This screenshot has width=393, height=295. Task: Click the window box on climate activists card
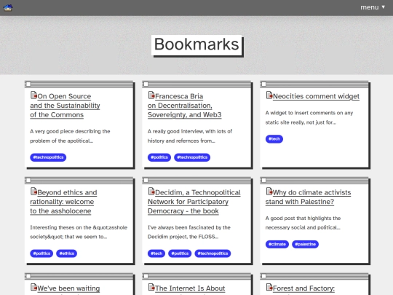click(x=263, y=180)
